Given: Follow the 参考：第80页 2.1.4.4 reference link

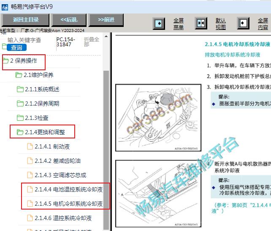Looking at the screenshot, I should pyautogui.click(x=241, y=208).
